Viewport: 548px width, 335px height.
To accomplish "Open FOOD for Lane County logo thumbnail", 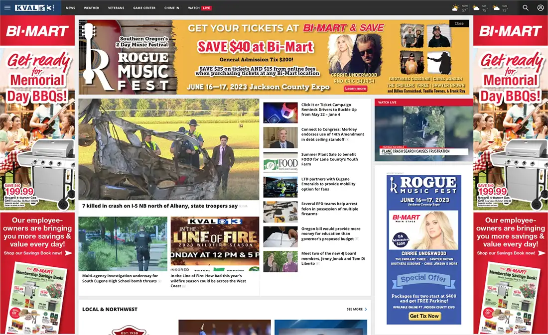I will [280, 162].
